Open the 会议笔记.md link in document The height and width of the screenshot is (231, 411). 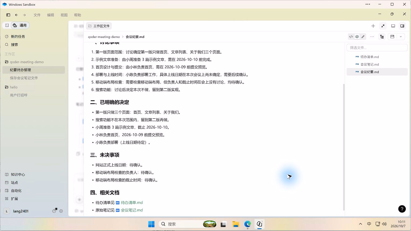click(x=132, y=210)
